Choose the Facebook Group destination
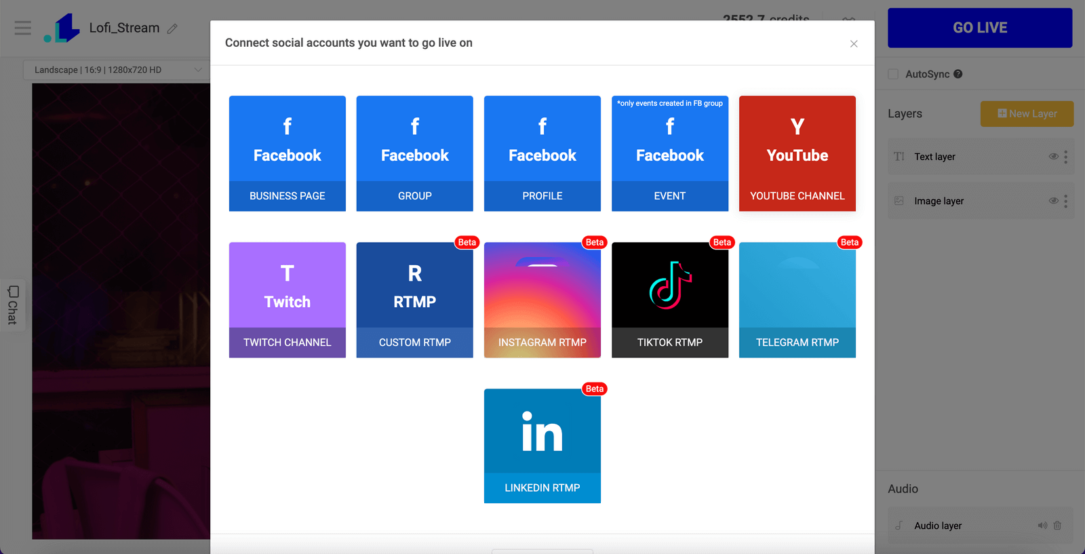This screenshot has width=1085, height=554. pyautogui.click(x=415, y=153)
